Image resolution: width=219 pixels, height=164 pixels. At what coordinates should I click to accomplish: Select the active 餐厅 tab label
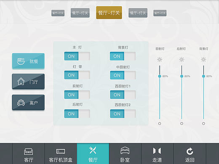[x=93, y=160]
